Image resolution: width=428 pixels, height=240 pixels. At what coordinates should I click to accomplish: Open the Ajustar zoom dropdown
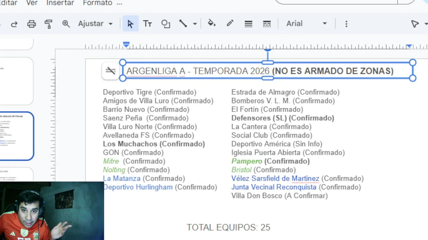tap(95, 24)
